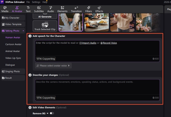Select the gesturing person in hoodie thumbnail
This screenshot has height=117, width=171.
(x=122, y=22)
